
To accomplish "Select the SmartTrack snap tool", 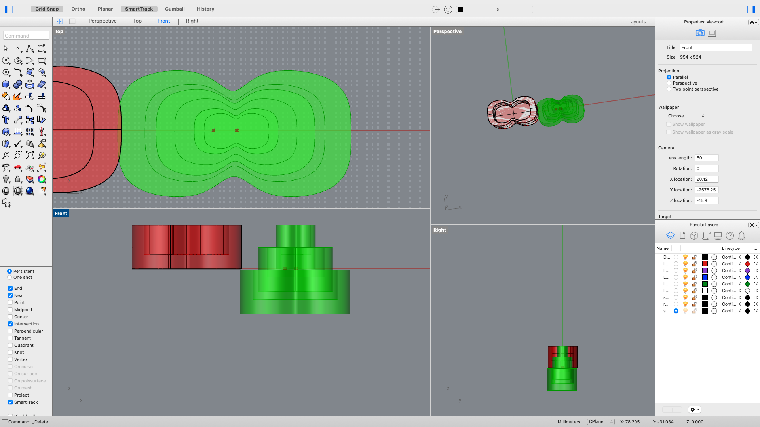I will (11, 401).
